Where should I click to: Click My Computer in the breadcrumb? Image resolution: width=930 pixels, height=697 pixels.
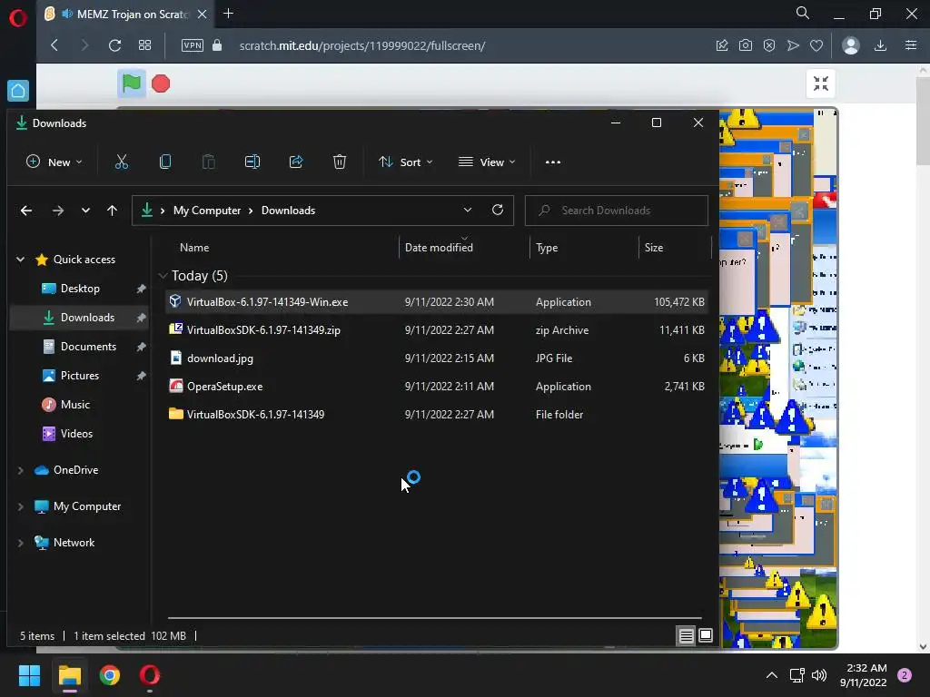click(x=207, y=211)
